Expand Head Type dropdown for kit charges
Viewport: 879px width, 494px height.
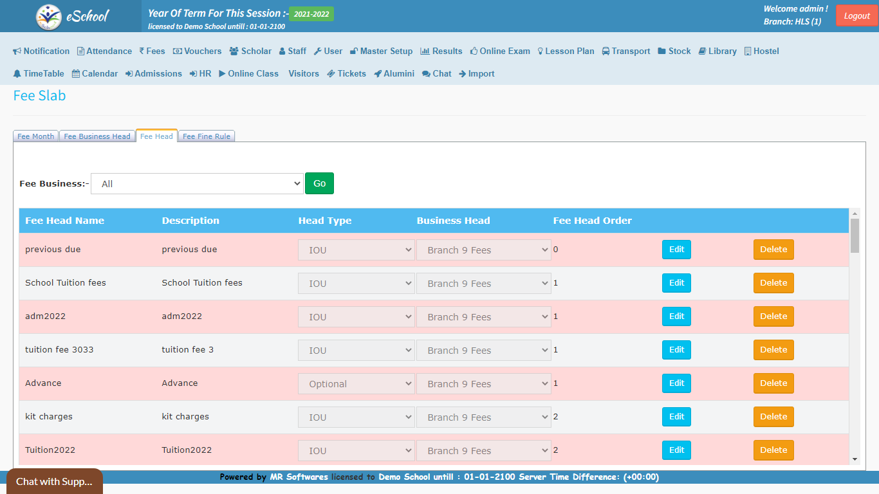[356, 417]
